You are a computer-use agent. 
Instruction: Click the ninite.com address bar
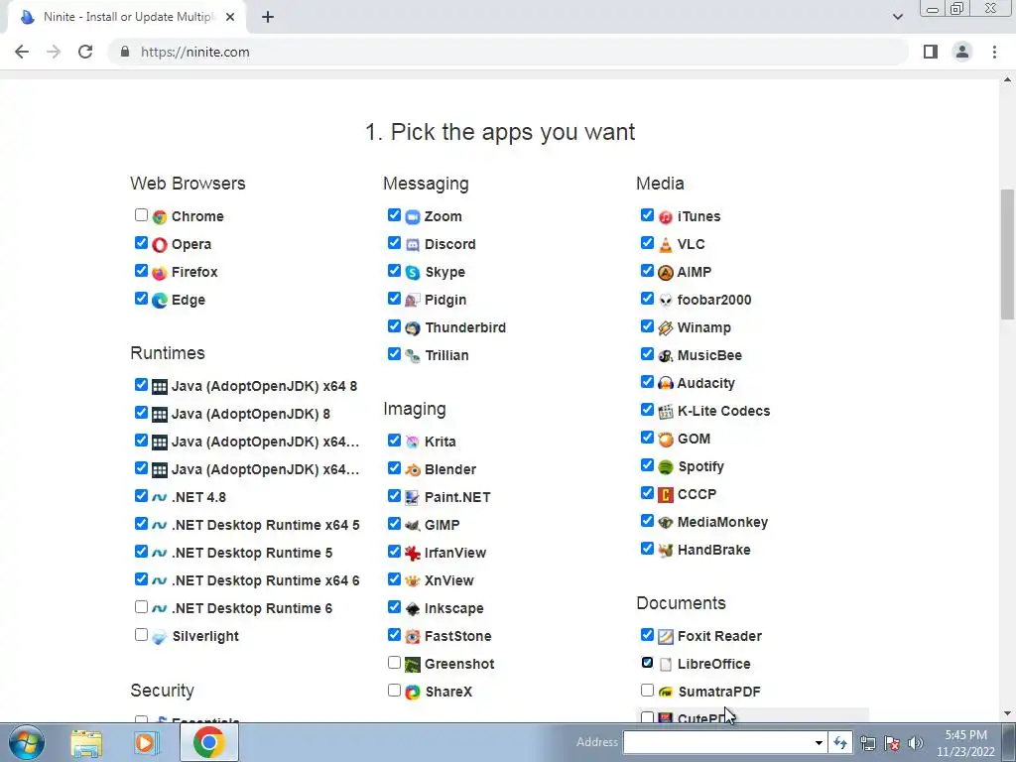(509, 52)
